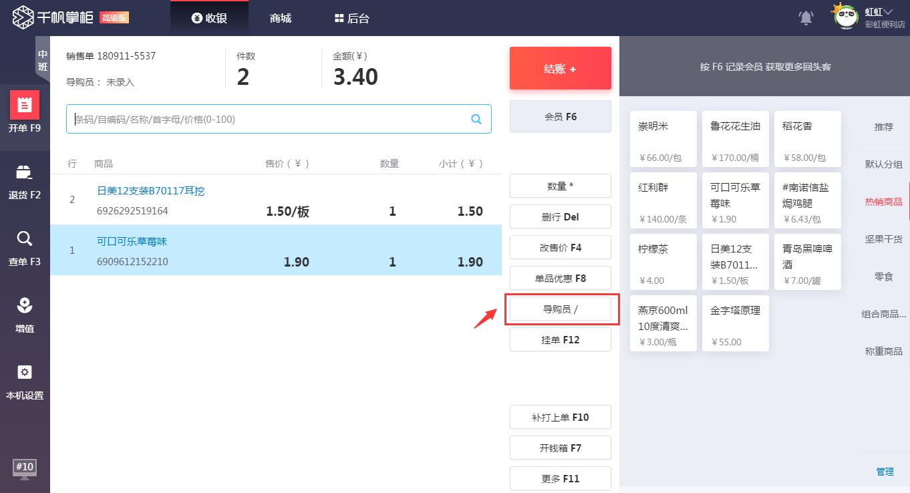The height and width of the screenshot is (493, 910).
Task: Click the 开单 F9 order icon
Action: pyautogui.click(x=25, y=106)
